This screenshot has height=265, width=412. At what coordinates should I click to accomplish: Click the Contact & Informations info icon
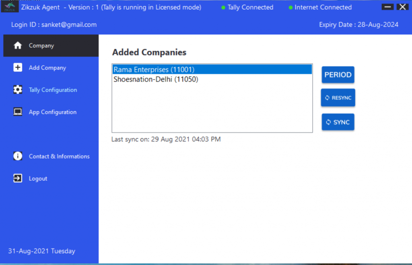(18, 156)
